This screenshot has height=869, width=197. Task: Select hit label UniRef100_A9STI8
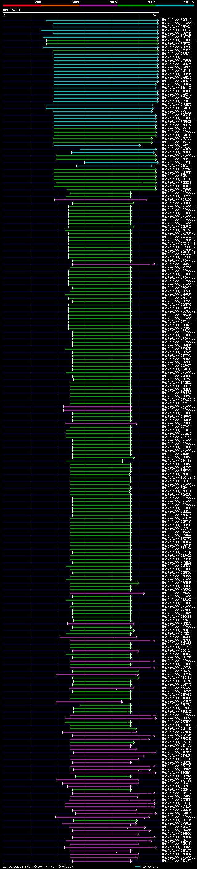pyautogui.click(x=177, y=111)
